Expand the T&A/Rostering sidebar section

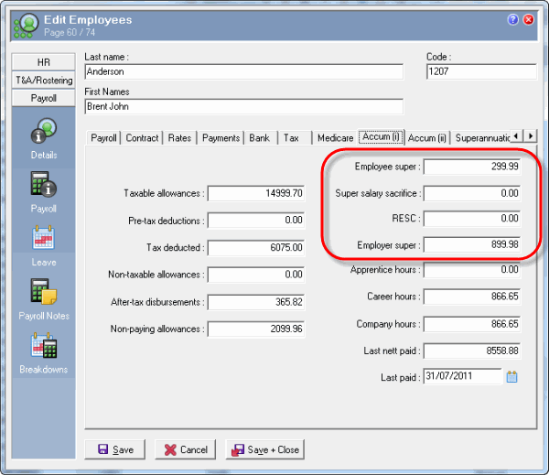point(43,80)
